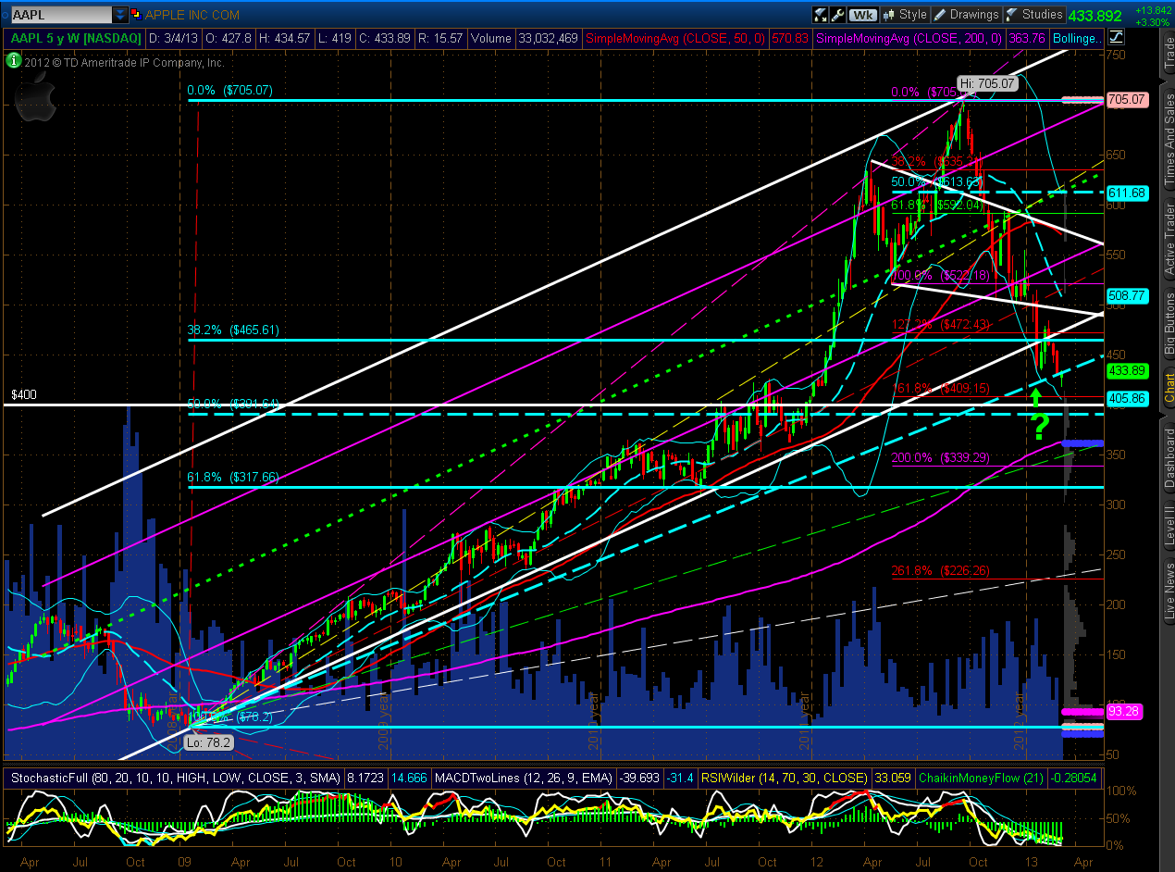The width and height of the screenshot is (1175, 872).
Task: Click the green question mark annotation
Action: [x=1041, y=426]
